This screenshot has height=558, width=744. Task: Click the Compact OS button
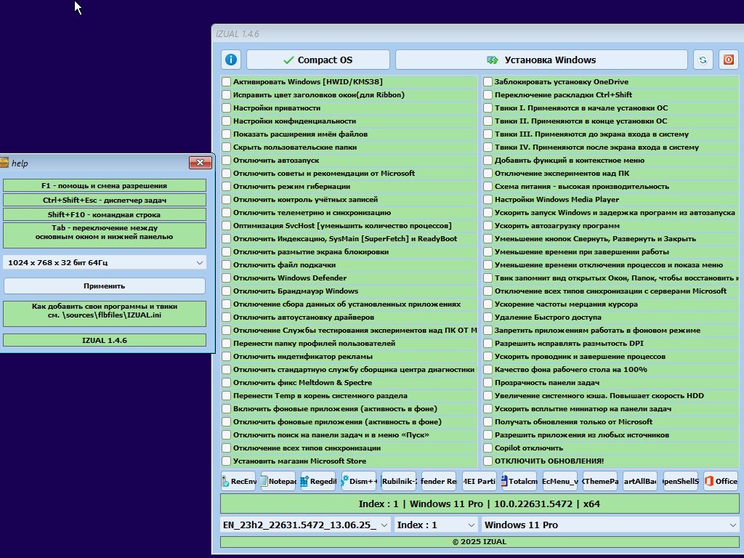318,60
